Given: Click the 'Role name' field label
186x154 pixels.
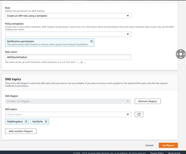Looking at the screenshot, I should point(11,52).
